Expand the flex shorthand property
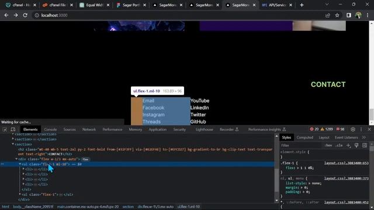The width and height of the screenshot is (374, 210). click(297, 168)
